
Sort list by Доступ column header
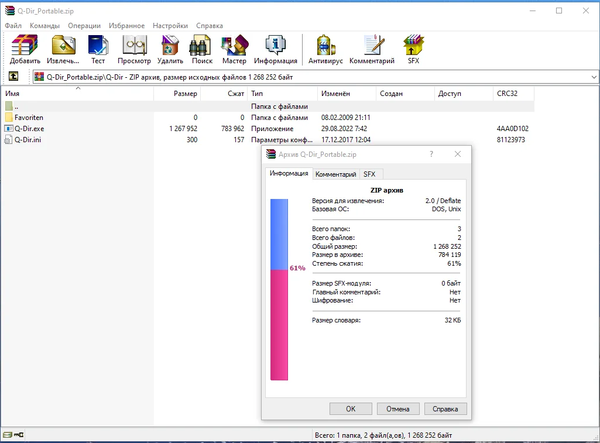[464, 94]
